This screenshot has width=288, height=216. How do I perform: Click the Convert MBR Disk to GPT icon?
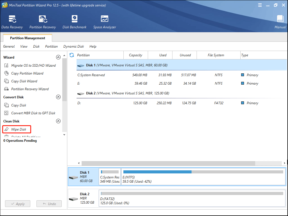6,113
